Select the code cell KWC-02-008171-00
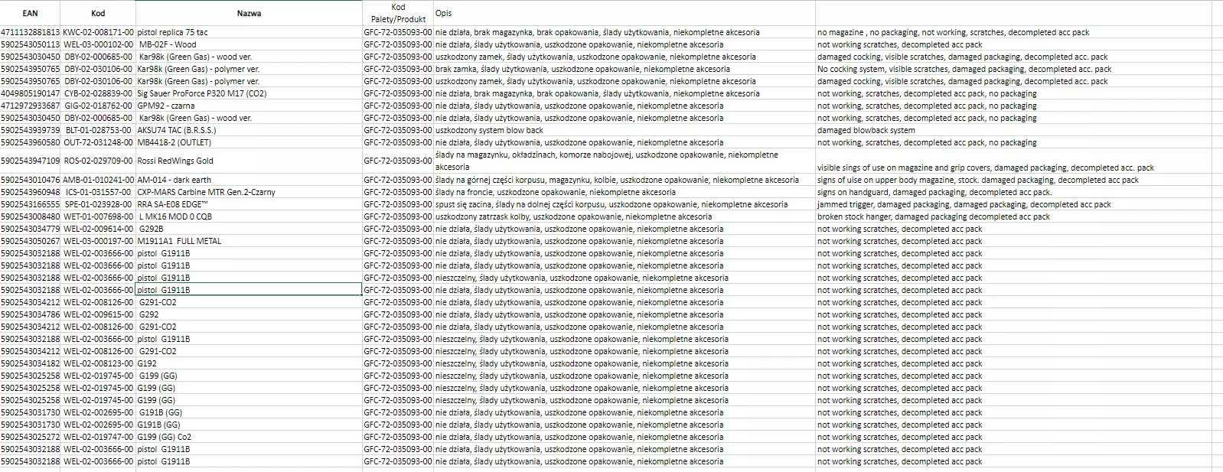The height and width of the screenshot is (472, 1223). pyautogui.click(x=98, y=32)
